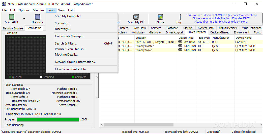Switch to the System Slots tab
The width and height of the screenshot is (263, 134).
pyautogui.click(x=206, y=28)
